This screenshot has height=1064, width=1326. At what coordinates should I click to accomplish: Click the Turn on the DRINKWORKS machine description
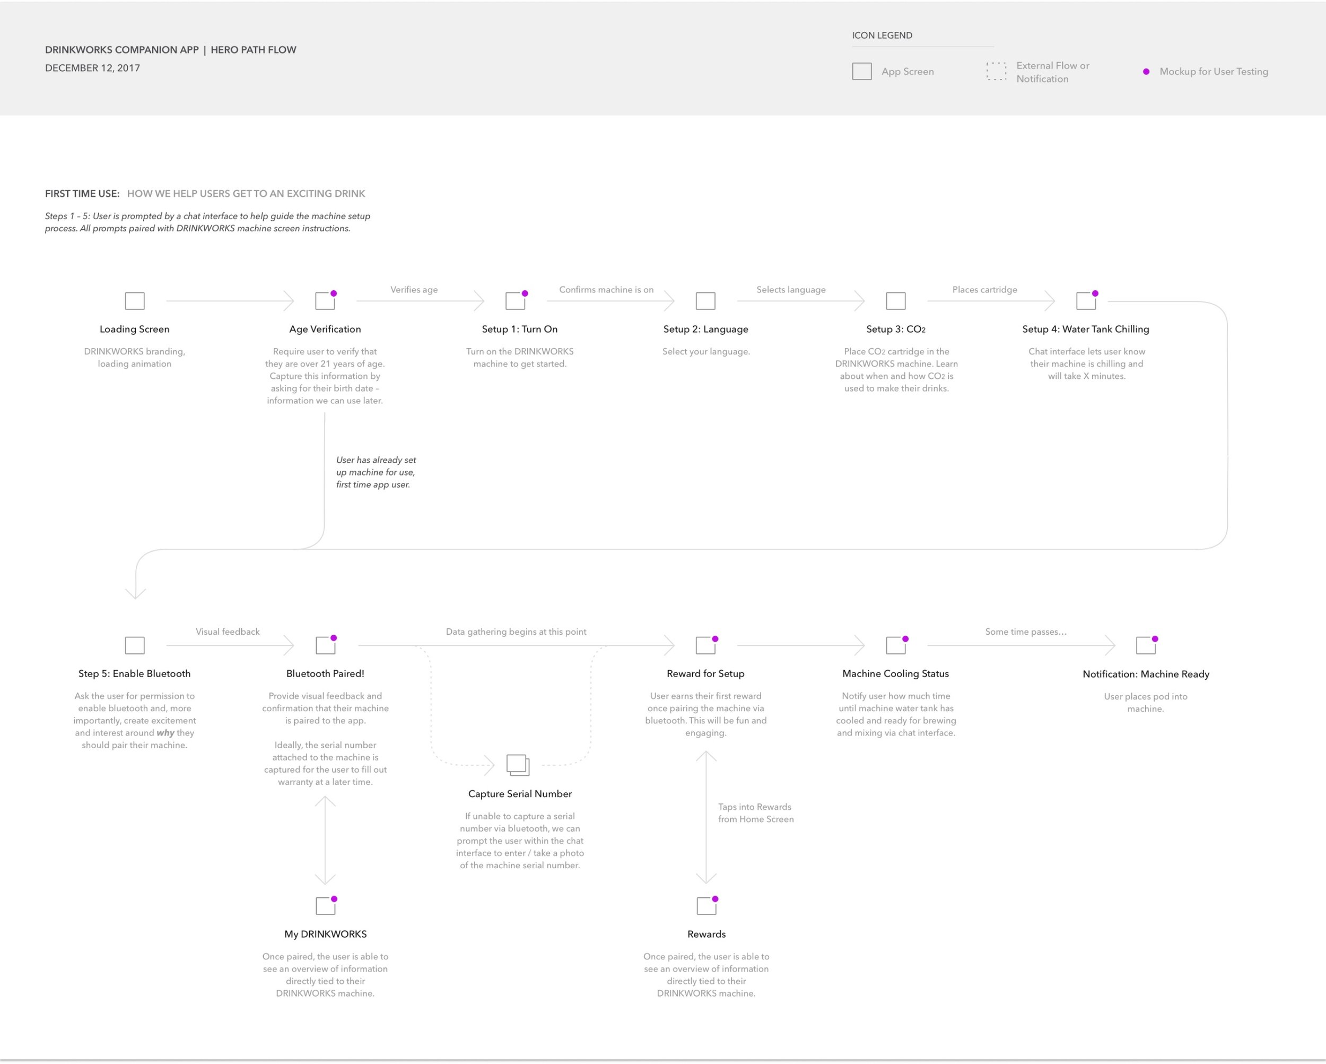pyautogui.click(x=520, y=358)
